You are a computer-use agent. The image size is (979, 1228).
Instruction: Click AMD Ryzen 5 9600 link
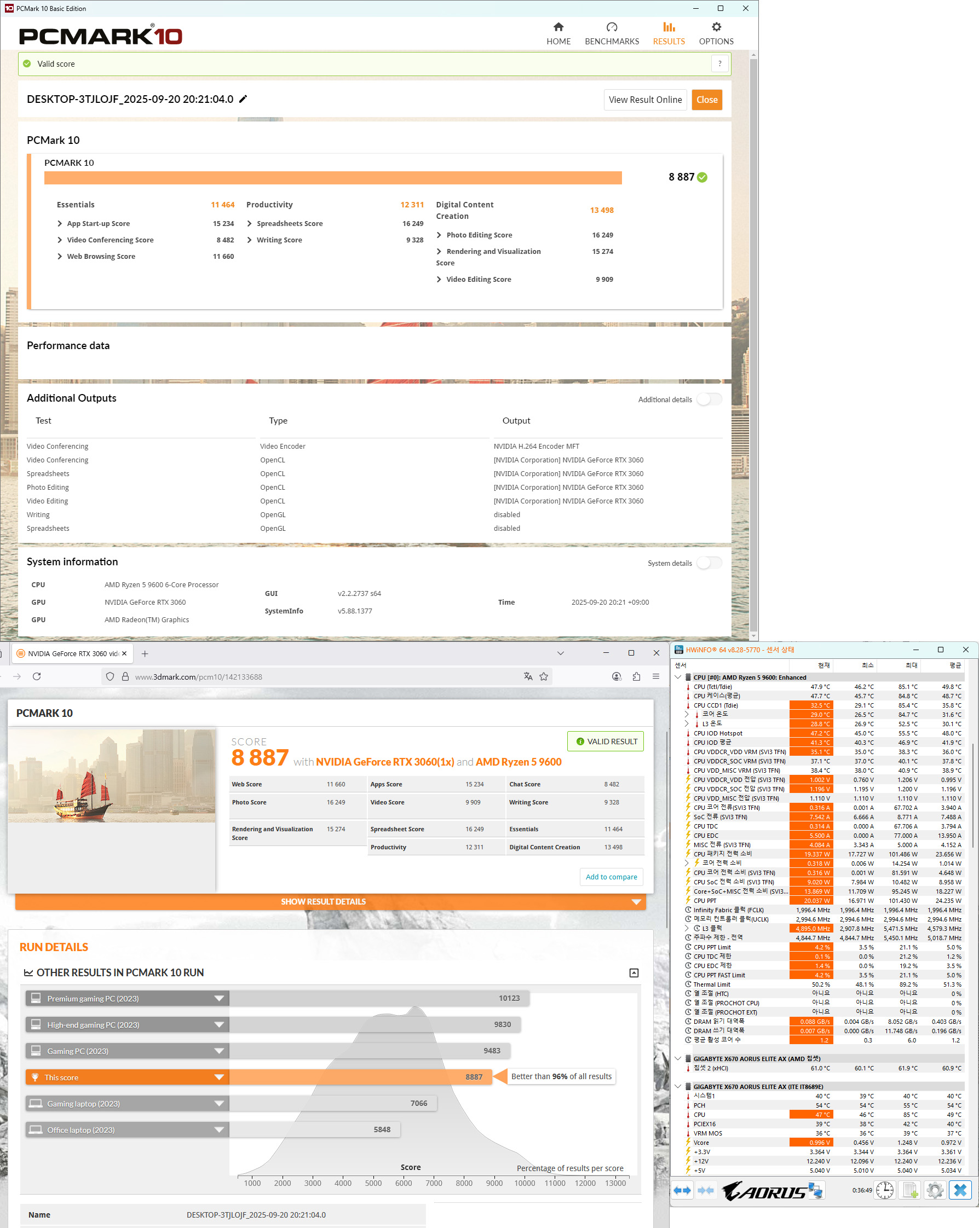pos(519,762)
